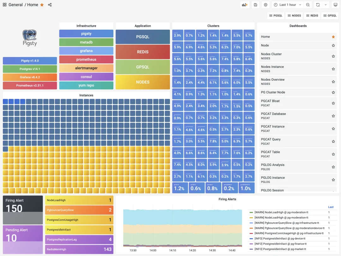Toggle legend series PostgresConnUsageHigh @ pg-infrastructure-tt
This screenshot has width=341, height=256.
[x=289, y=233]
